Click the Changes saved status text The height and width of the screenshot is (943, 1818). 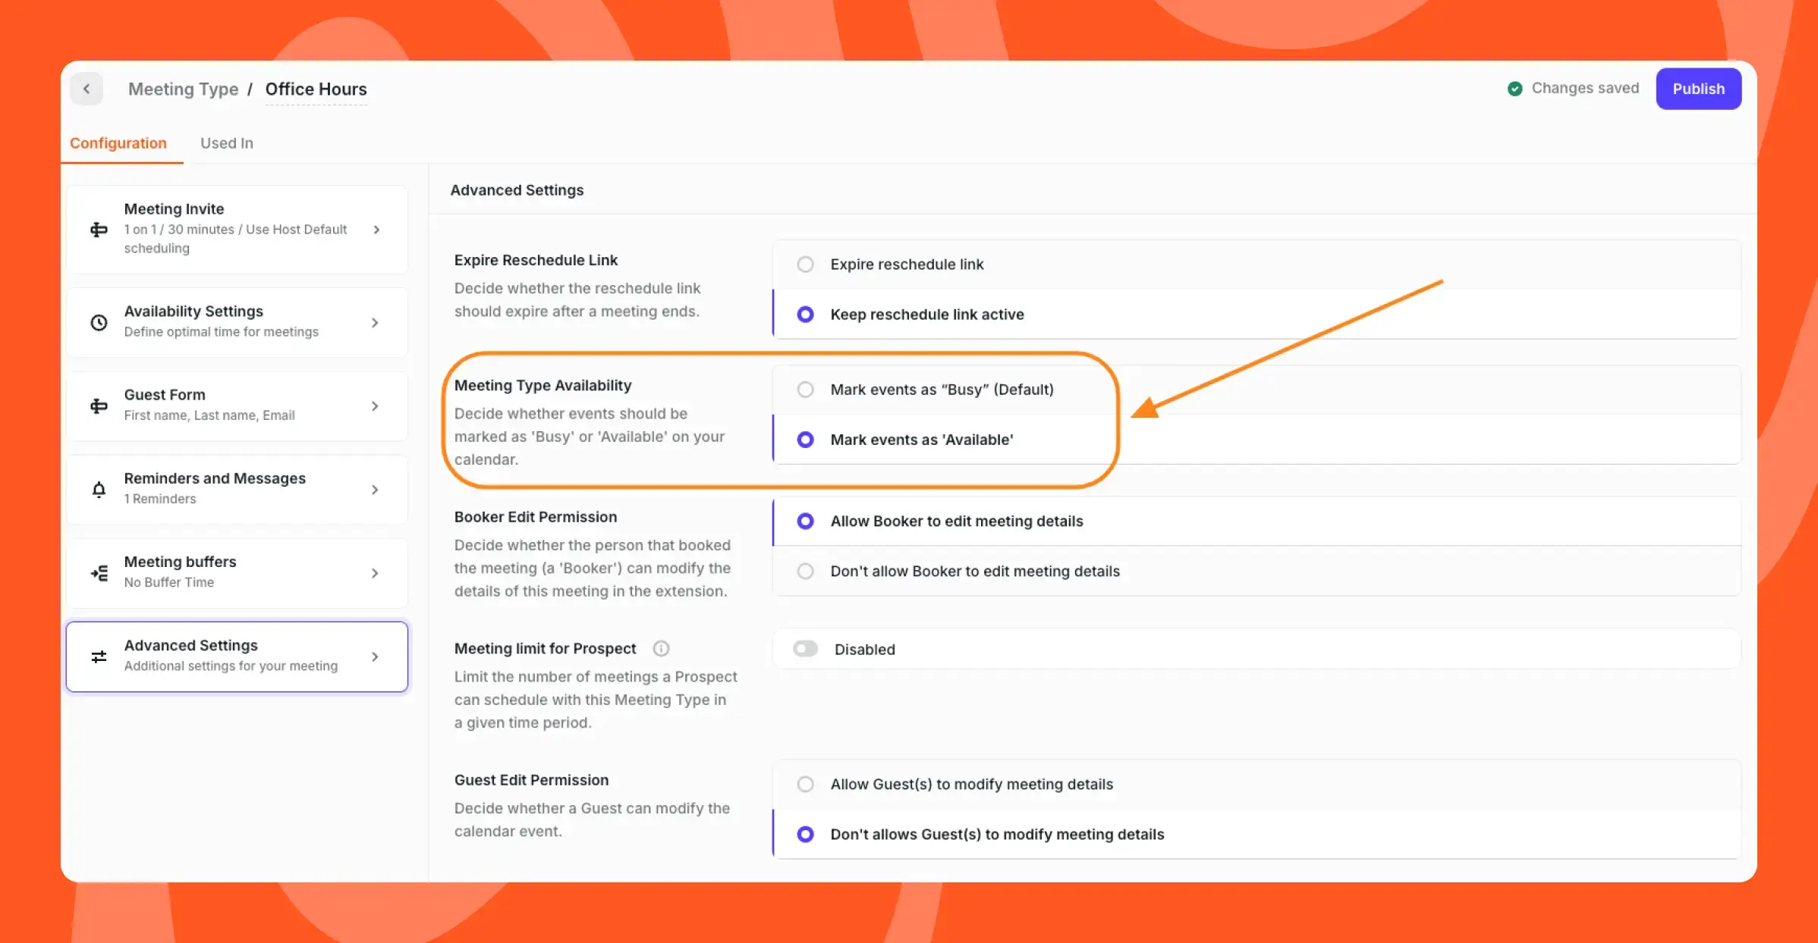1585,88
